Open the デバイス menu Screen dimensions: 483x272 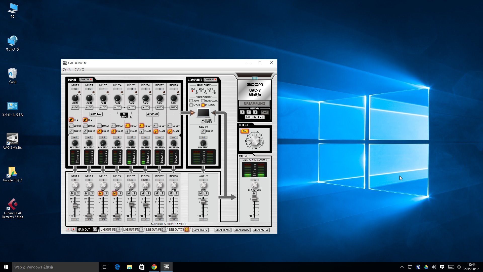click(79, 70)
